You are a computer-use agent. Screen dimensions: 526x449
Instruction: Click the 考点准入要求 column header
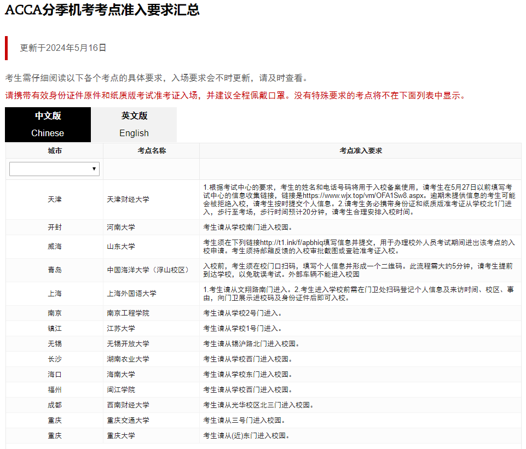[x=362, y=150]
